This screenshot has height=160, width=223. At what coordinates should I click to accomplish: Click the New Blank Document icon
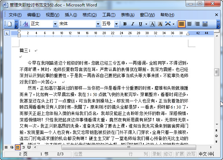pyautogui.click(x=10, y=24)
